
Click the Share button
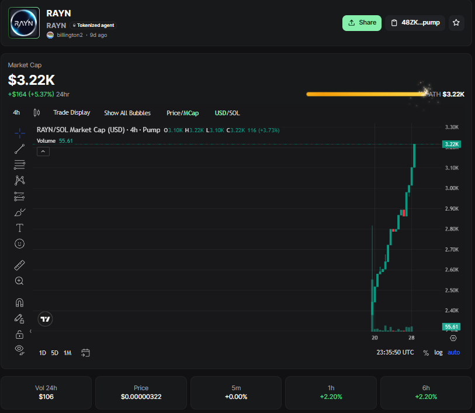tap(362, 23)
